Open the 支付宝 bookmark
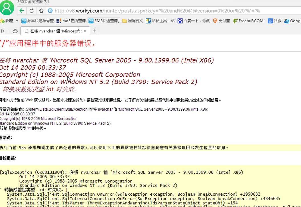 tap(221, 21)
